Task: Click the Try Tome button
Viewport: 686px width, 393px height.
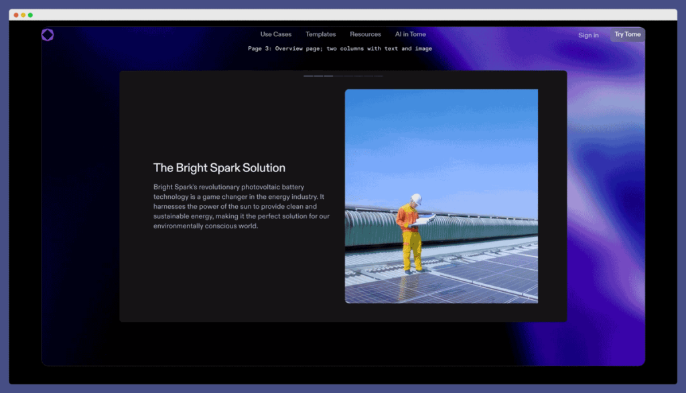Action: coord(627,35)
